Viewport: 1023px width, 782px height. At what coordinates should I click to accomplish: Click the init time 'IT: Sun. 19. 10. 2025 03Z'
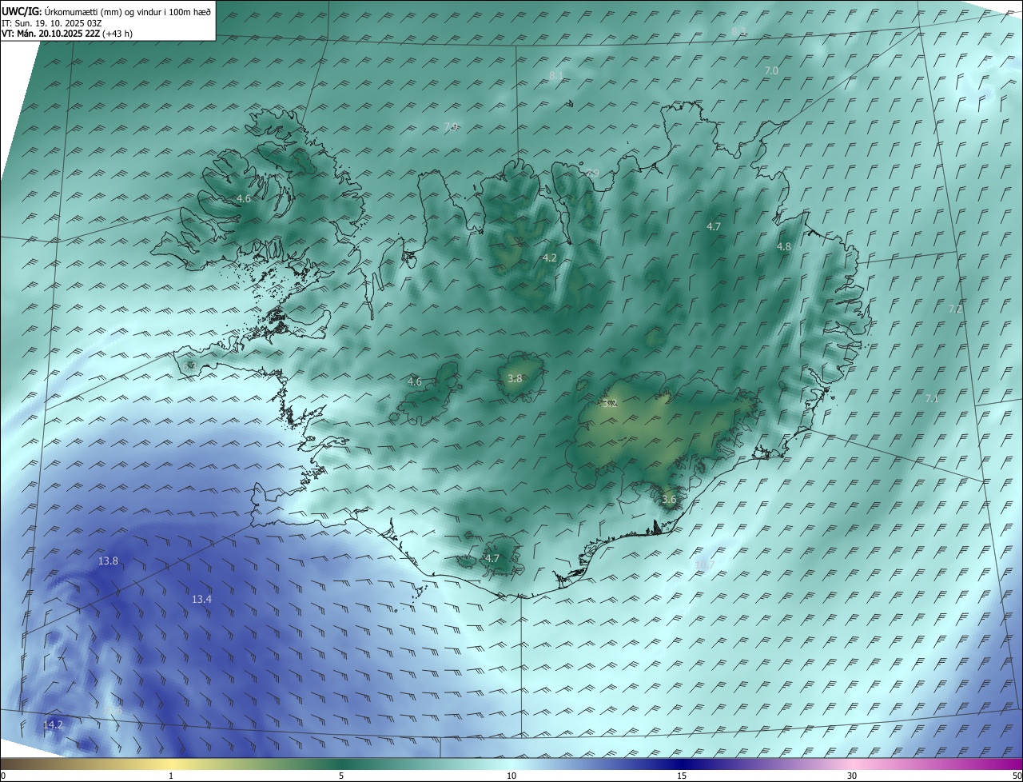click(51, 22)
